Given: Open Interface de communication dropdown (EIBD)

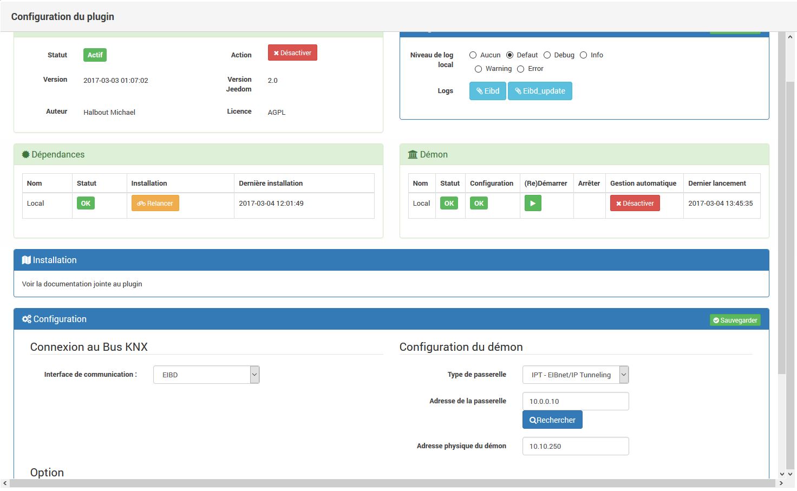Looking at the screenshot, I should click(x=206, y=375).
